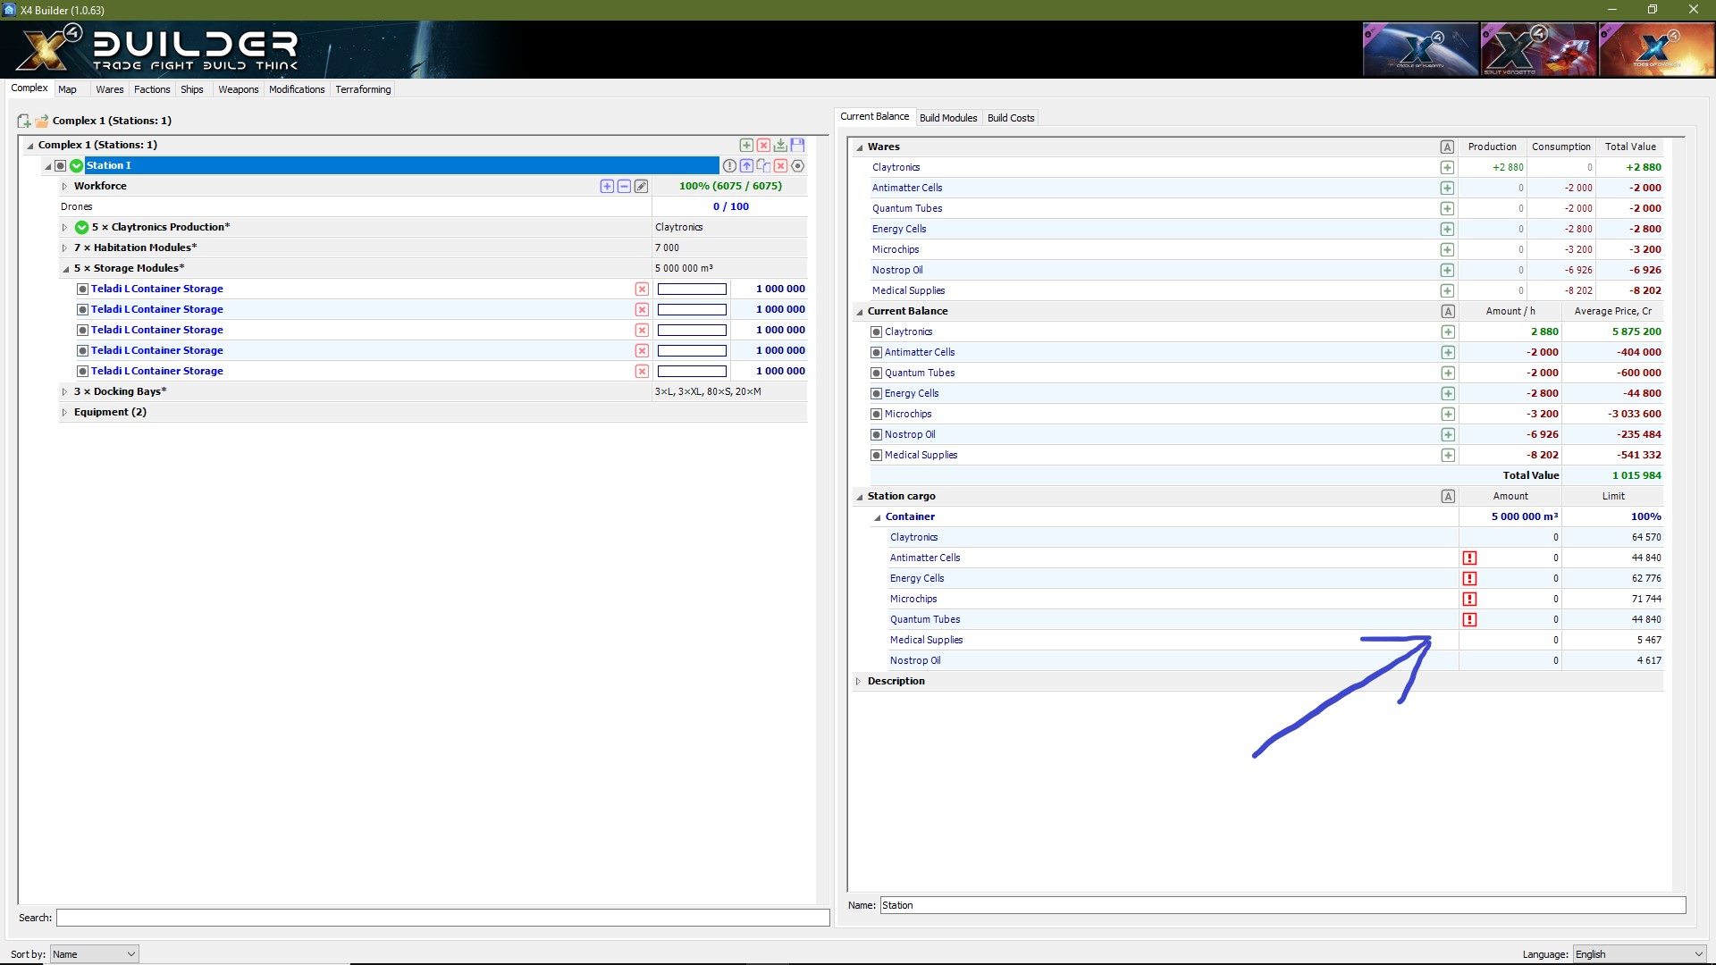This screenshot has height=965, width=1716.
Task: Click the copy icon on Station I row
Action: tap(763, 165)
